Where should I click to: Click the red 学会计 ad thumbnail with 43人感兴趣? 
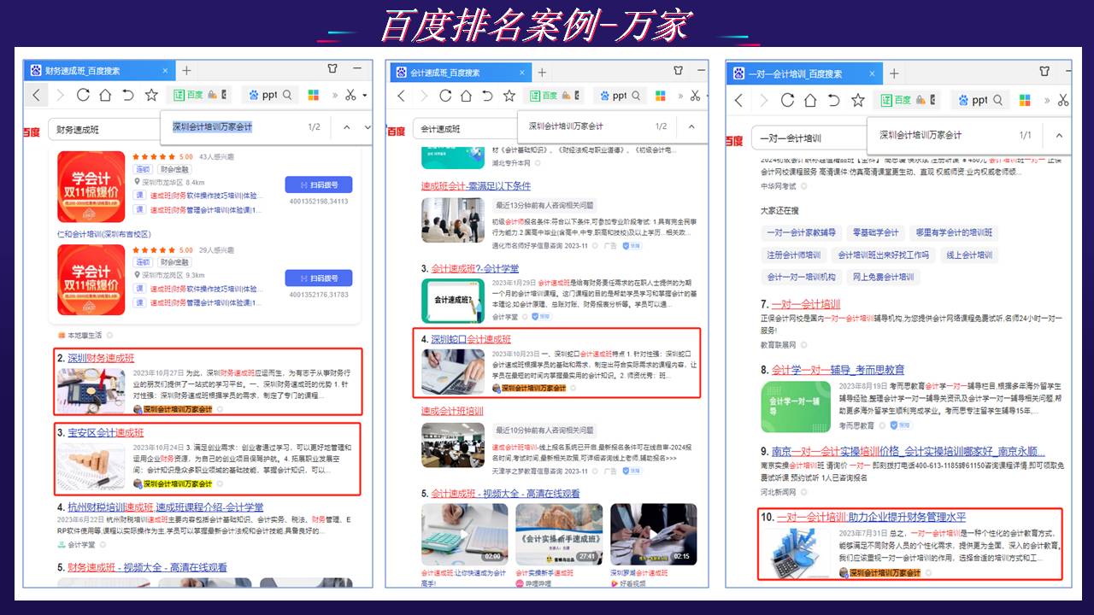[x=91, y=186]
